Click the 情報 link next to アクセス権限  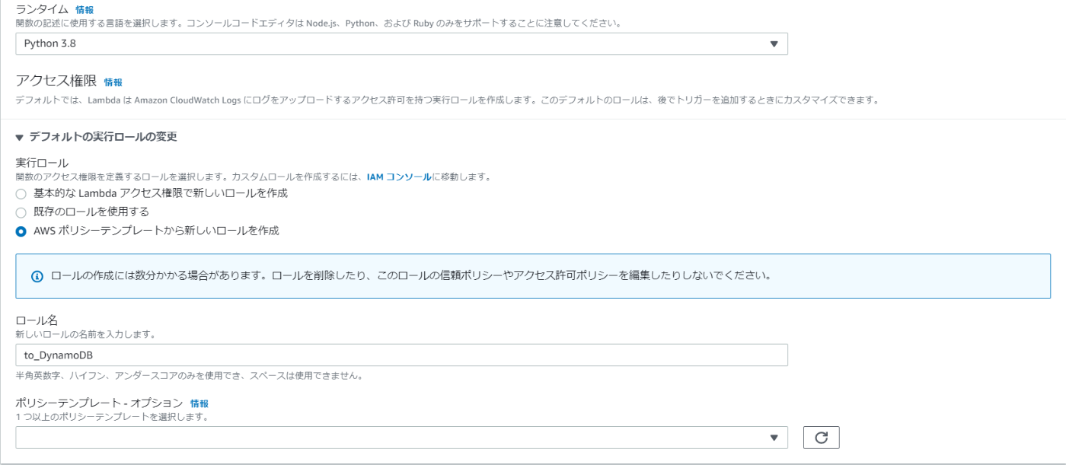click(x=113, y=82)
